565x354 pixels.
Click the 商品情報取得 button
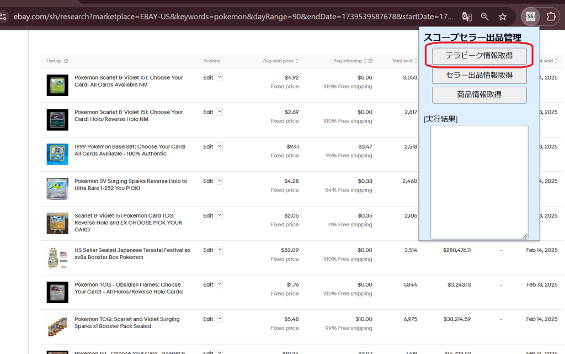point(479,95)
